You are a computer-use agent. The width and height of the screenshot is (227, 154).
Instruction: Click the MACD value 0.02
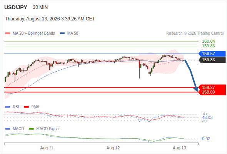click(206, 139)
